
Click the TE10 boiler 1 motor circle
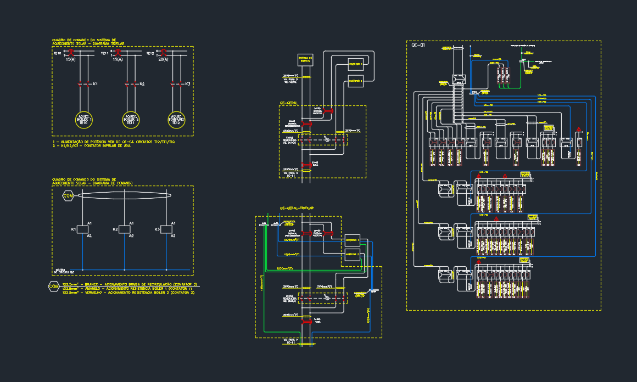84,120
